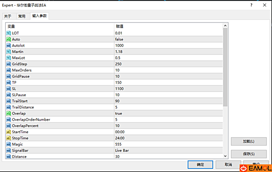Switch to the 关于 tab

click(8, 16)
